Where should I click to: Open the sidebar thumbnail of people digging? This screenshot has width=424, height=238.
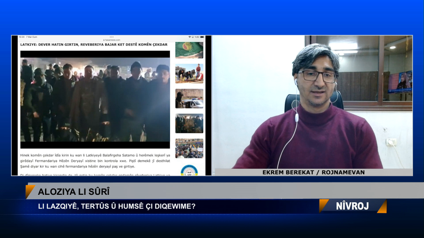click(x=189, y=74)
